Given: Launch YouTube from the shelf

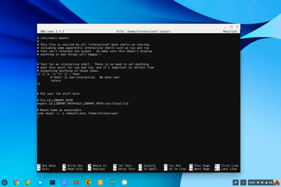Looking at the screenshot, I should point(76,182).
